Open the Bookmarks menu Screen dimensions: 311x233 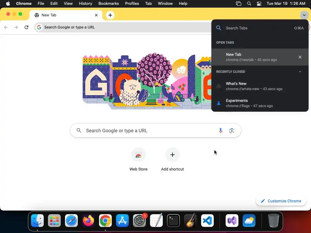pos(108,4)
